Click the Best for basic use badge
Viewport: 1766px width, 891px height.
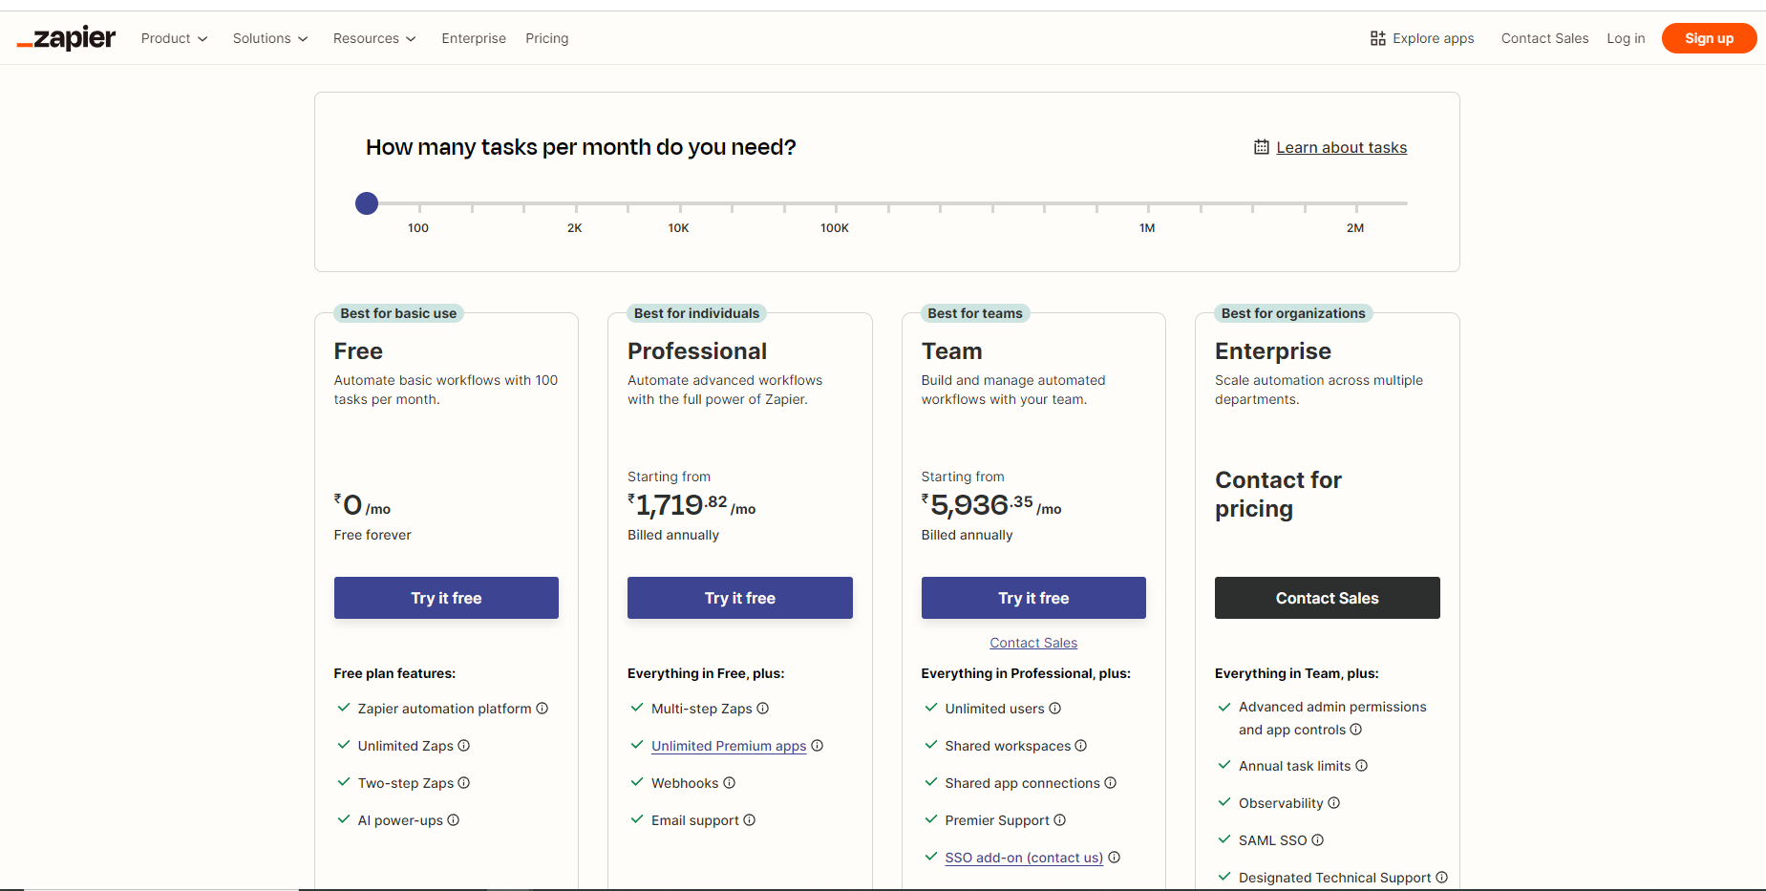(x=398, y=313)
